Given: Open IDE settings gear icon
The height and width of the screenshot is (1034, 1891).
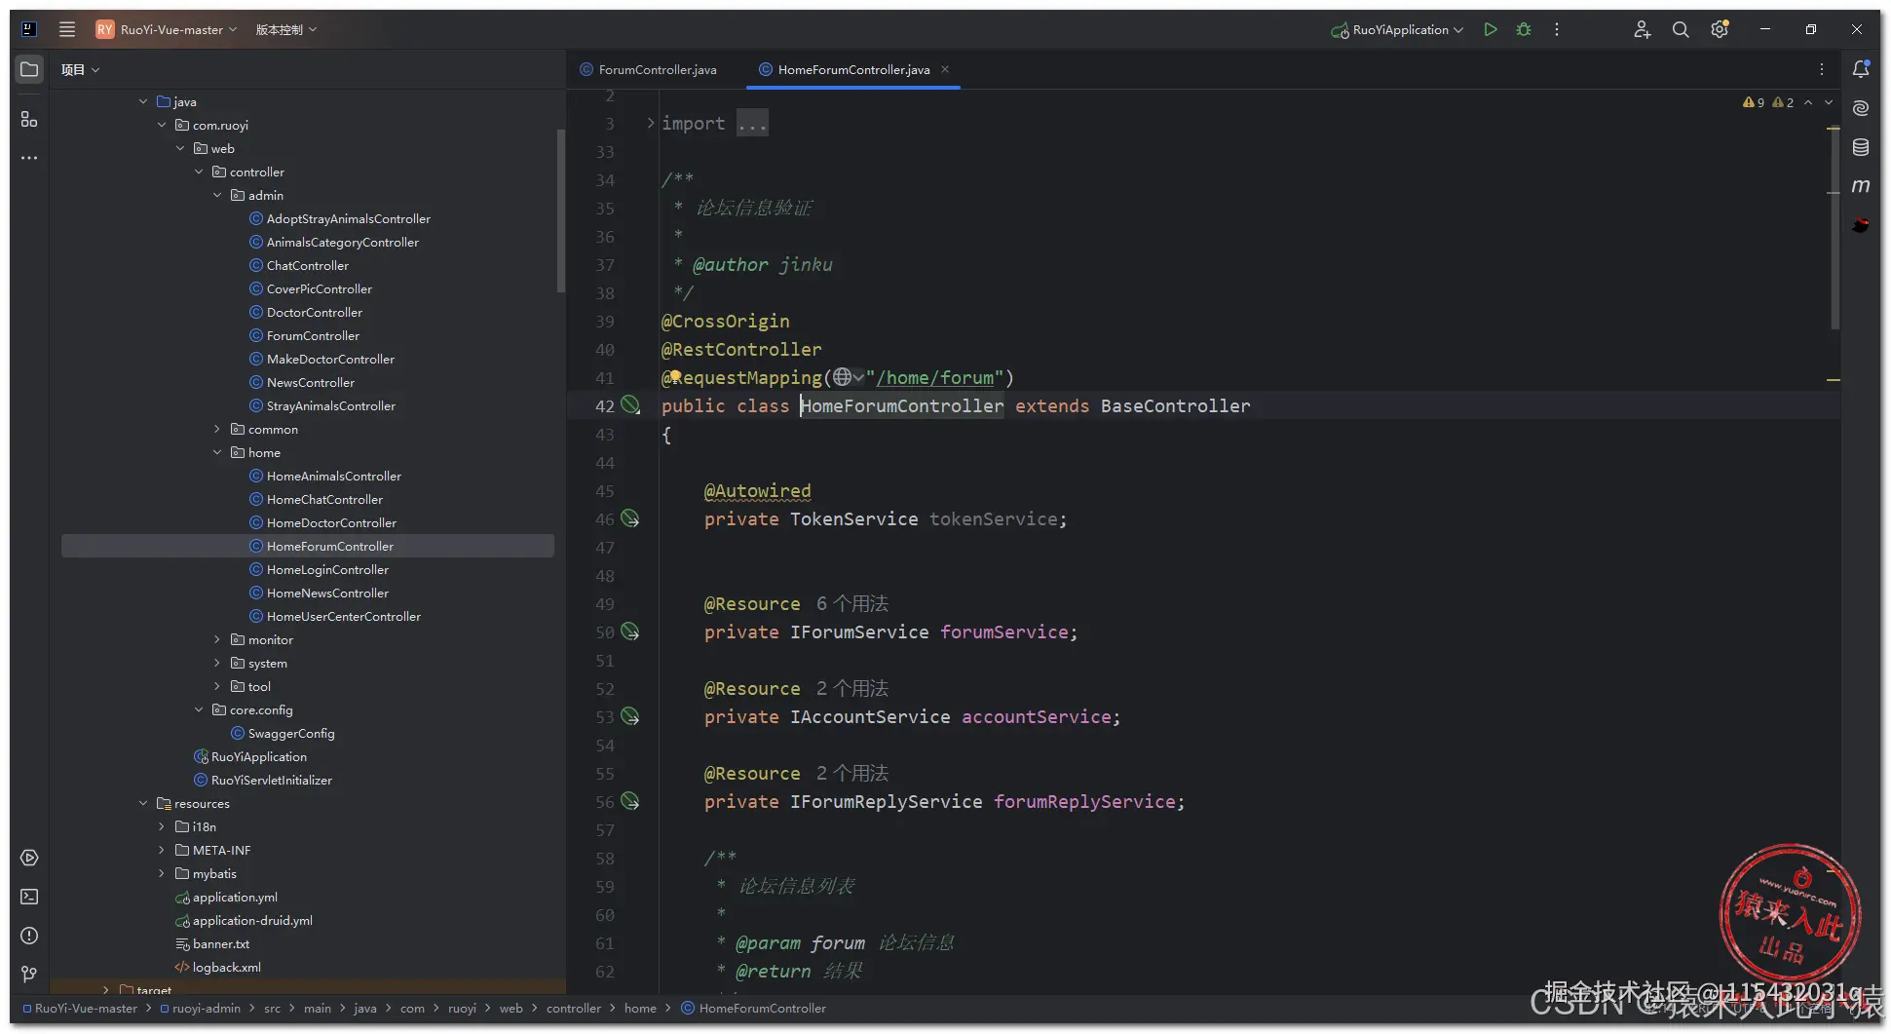Looking at the screenshot, I should pyautogui.click(x=1720, y=29).
